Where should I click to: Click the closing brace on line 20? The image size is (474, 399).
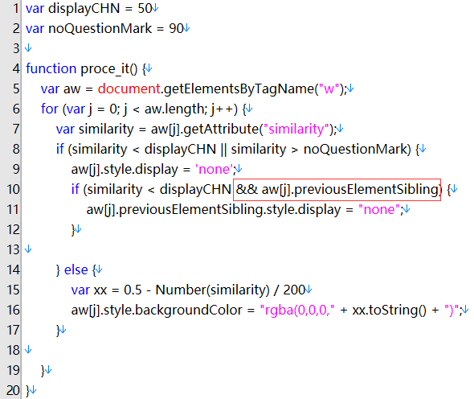click(28, 390)
